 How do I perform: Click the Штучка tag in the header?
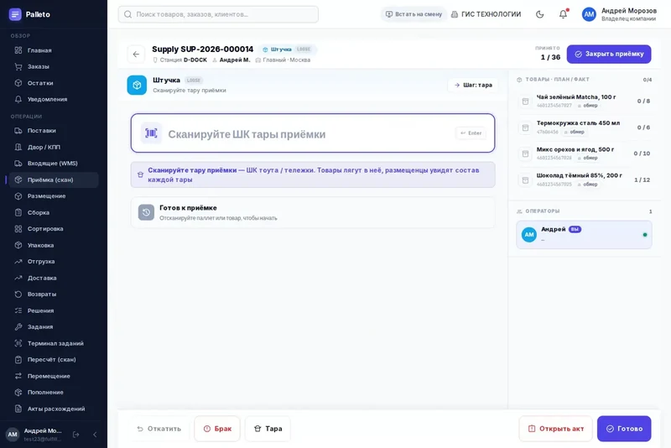[287, 49]
